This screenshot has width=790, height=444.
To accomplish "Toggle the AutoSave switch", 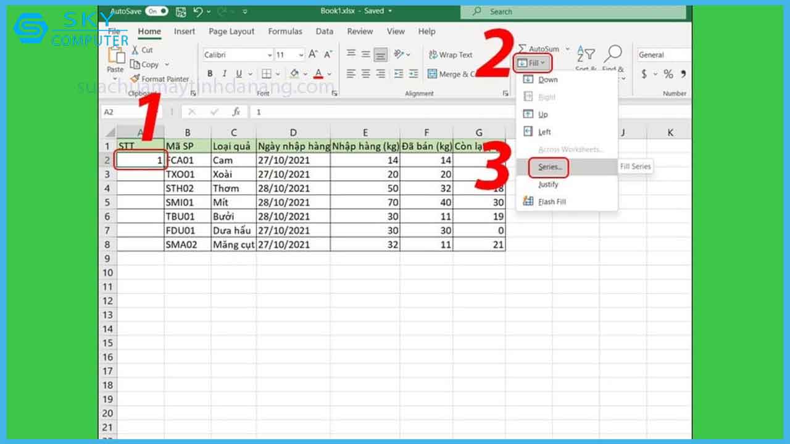I will (x=157, y=11).
